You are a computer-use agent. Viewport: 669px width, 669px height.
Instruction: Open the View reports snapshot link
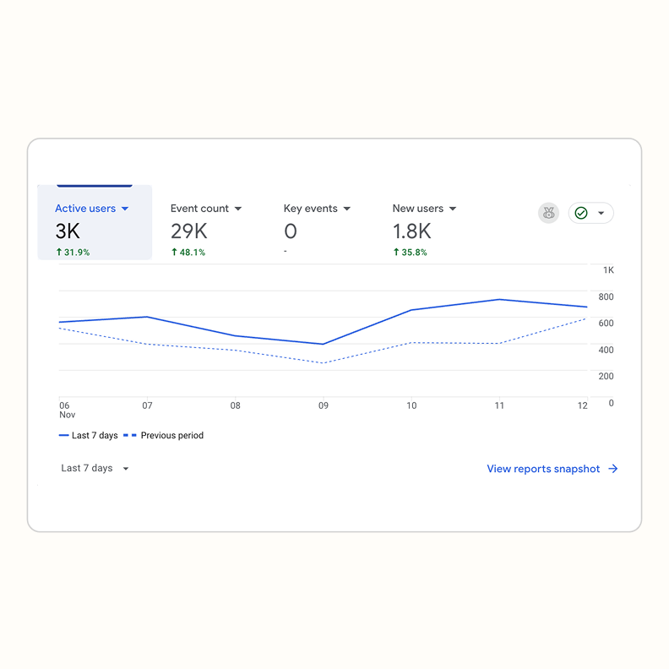point(543,469)
